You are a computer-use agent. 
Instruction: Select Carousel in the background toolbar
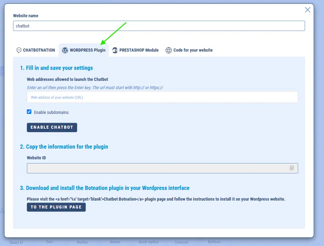[x=181, y=242]
